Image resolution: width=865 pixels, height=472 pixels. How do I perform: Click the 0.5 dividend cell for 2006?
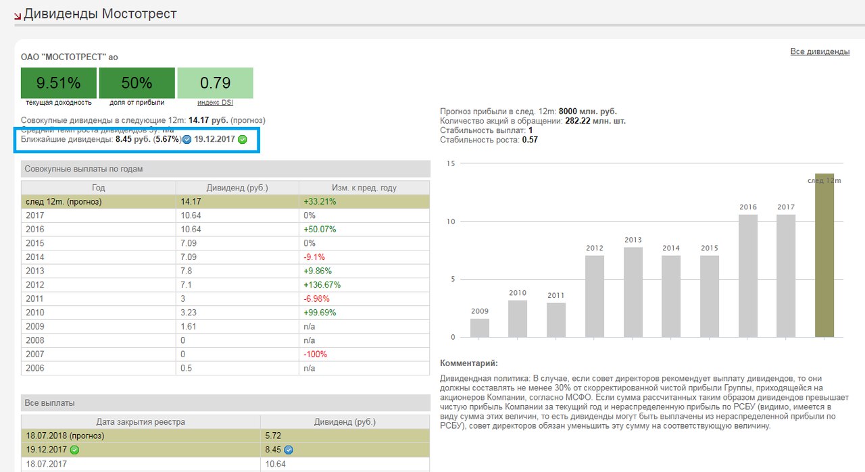pos(237,369)
